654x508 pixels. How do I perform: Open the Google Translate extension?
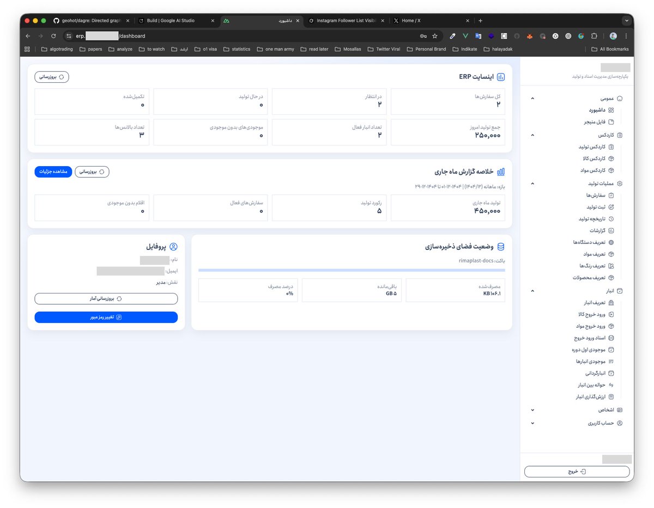(478, 36)
